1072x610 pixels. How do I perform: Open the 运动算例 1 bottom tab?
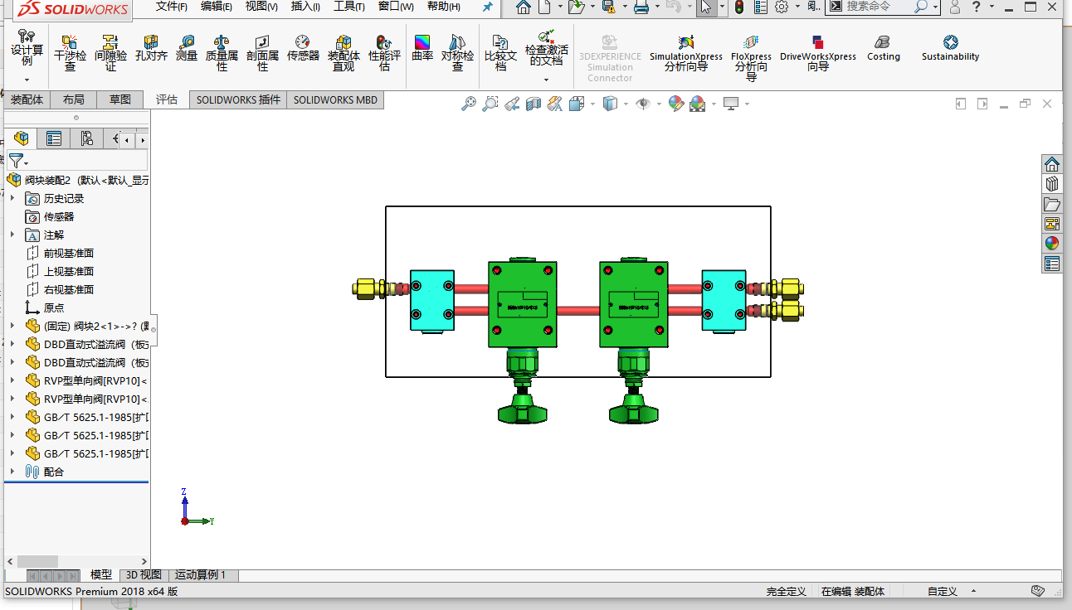pyautogui.click(x=200, y=574)
